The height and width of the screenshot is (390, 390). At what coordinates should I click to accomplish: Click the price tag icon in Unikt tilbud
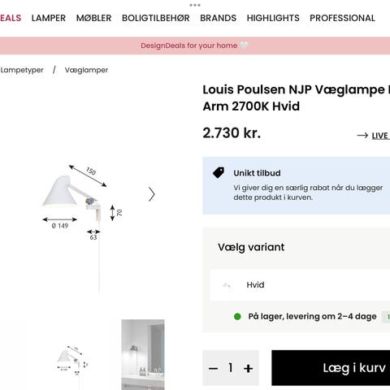coord(219,172)
